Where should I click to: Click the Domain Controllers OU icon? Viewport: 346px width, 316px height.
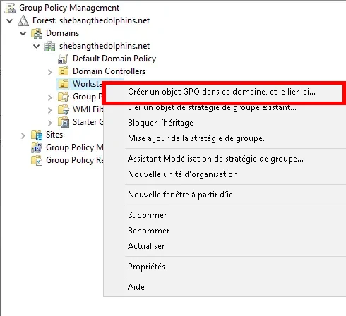pyautogui.click(x=64, y=71)
